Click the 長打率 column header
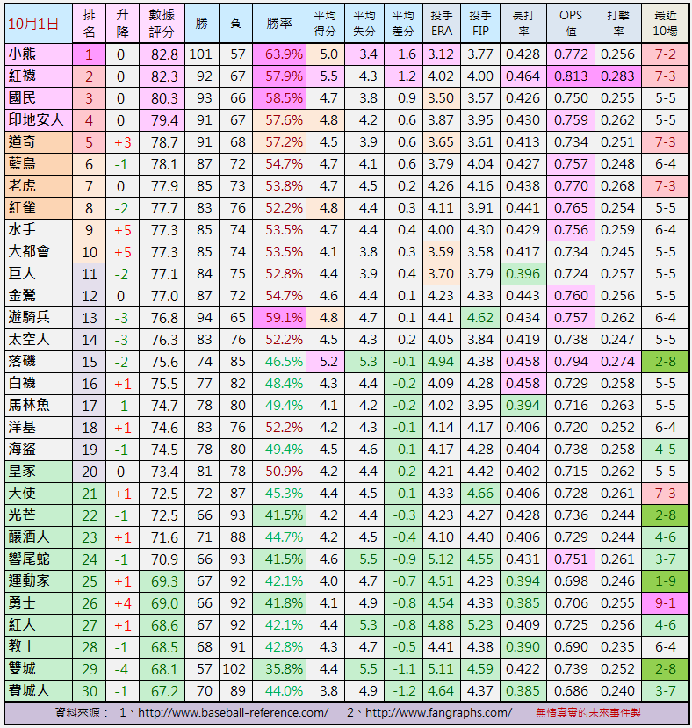This screenshot has height=728, width=692. [523, 24]
